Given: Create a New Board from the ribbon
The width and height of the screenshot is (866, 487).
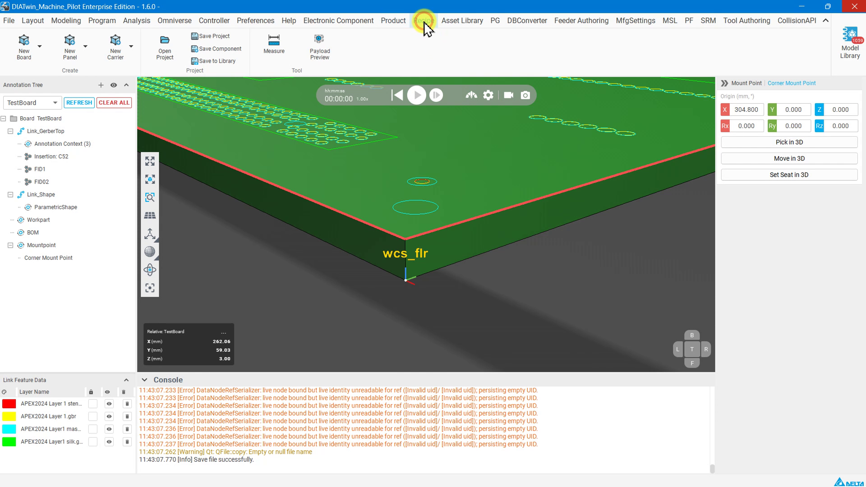Looking at the screenshot, I should (x=24, y=46).
